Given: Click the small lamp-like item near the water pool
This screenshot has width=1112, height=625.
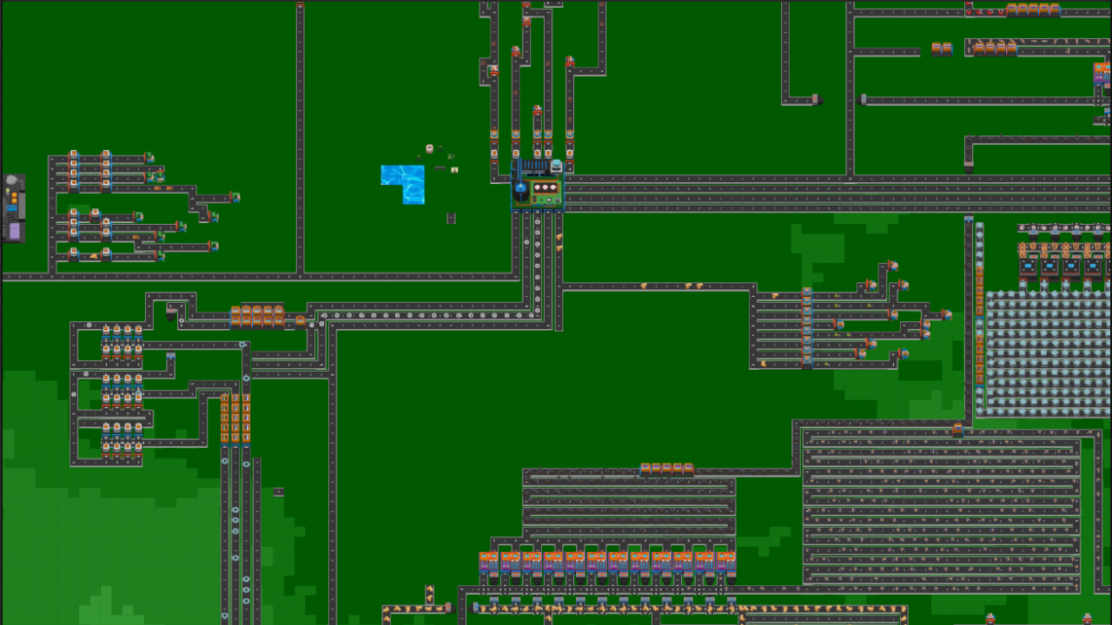Looking at the screenshot, I should [430, 149].
